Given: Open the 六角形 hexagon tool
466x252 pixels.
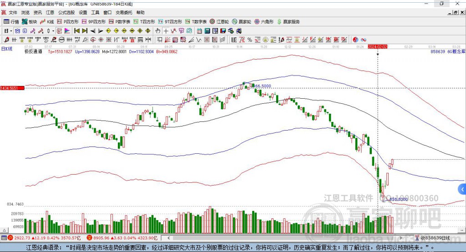Looking at the screenshot, I should pyautogui.click(x=264, y=21).
